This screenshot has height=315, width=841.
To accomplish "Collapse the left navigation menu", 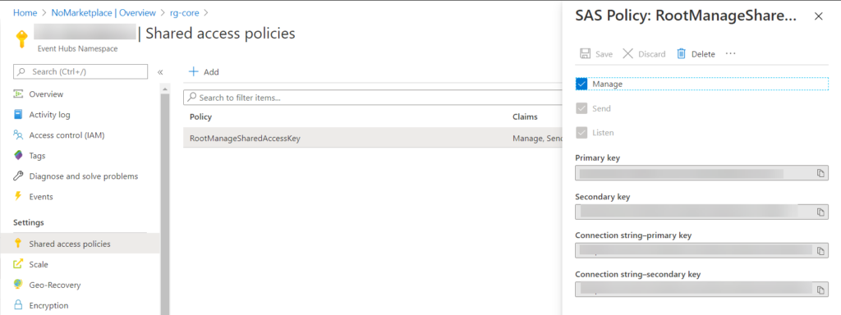I will point(160,72).
